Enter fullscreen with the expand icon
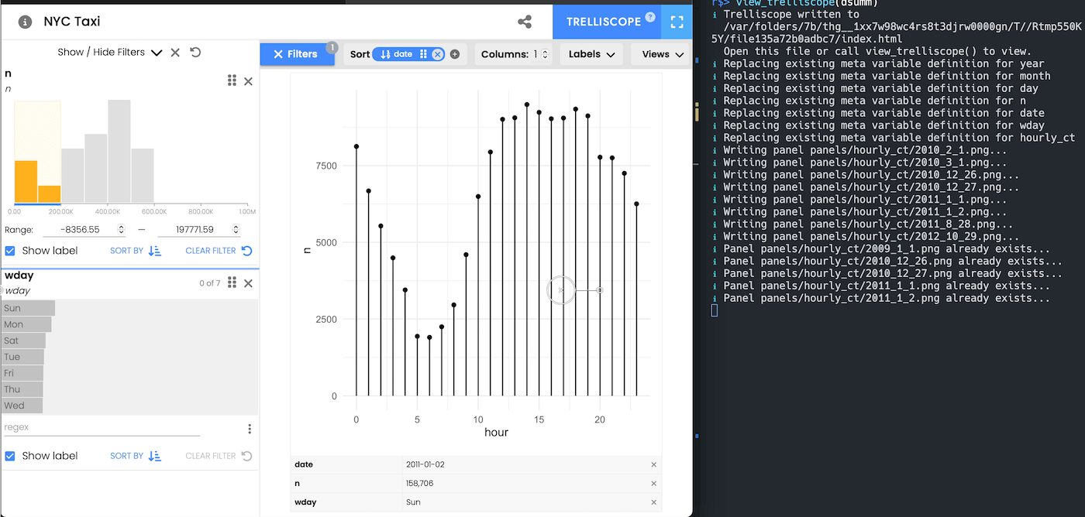The height and width of the screenshot is (517, 1085). pyautogui.click(x=677, y=22)
